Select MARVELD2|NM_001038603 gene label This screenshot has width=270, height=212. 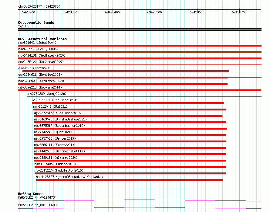(x=37, y=205)
